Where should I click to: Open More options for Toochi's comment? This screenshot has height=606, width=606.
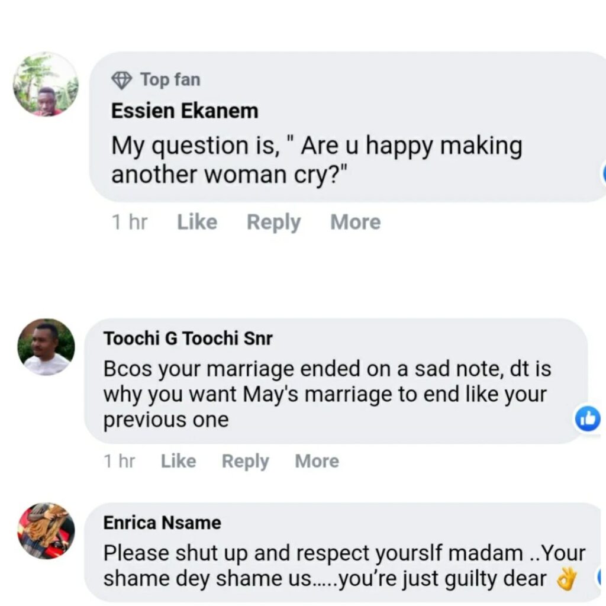(x=317, y=461)
